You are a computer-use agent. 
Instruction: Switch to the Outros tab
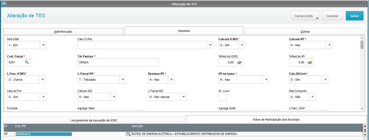coord(305,31)
